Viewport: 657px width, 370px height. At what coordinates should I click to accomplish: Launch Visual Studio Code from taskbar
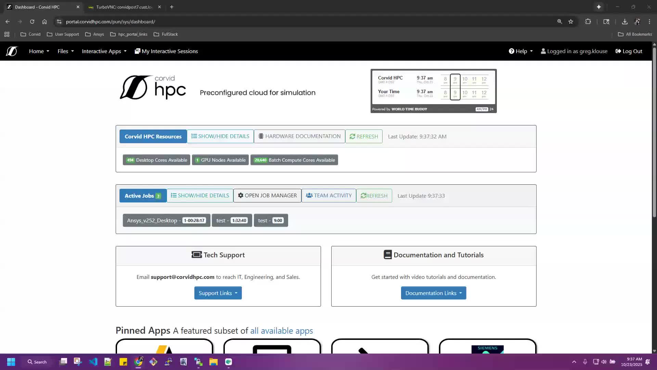tap(93, 362)
